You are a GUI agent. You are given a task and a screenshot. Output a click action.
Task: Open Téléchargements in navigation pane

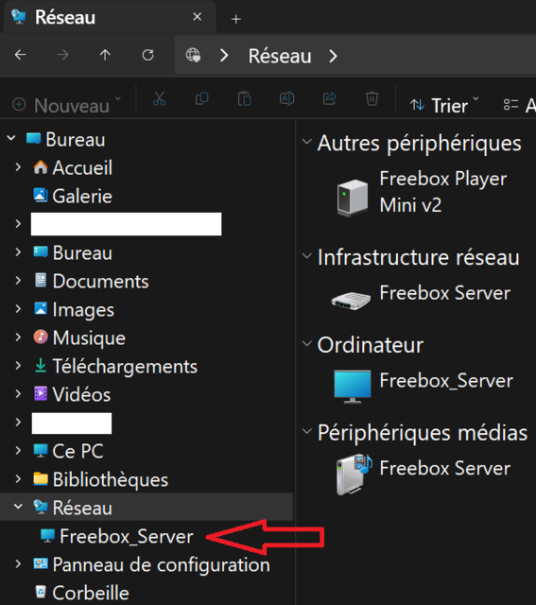(125, 367)
